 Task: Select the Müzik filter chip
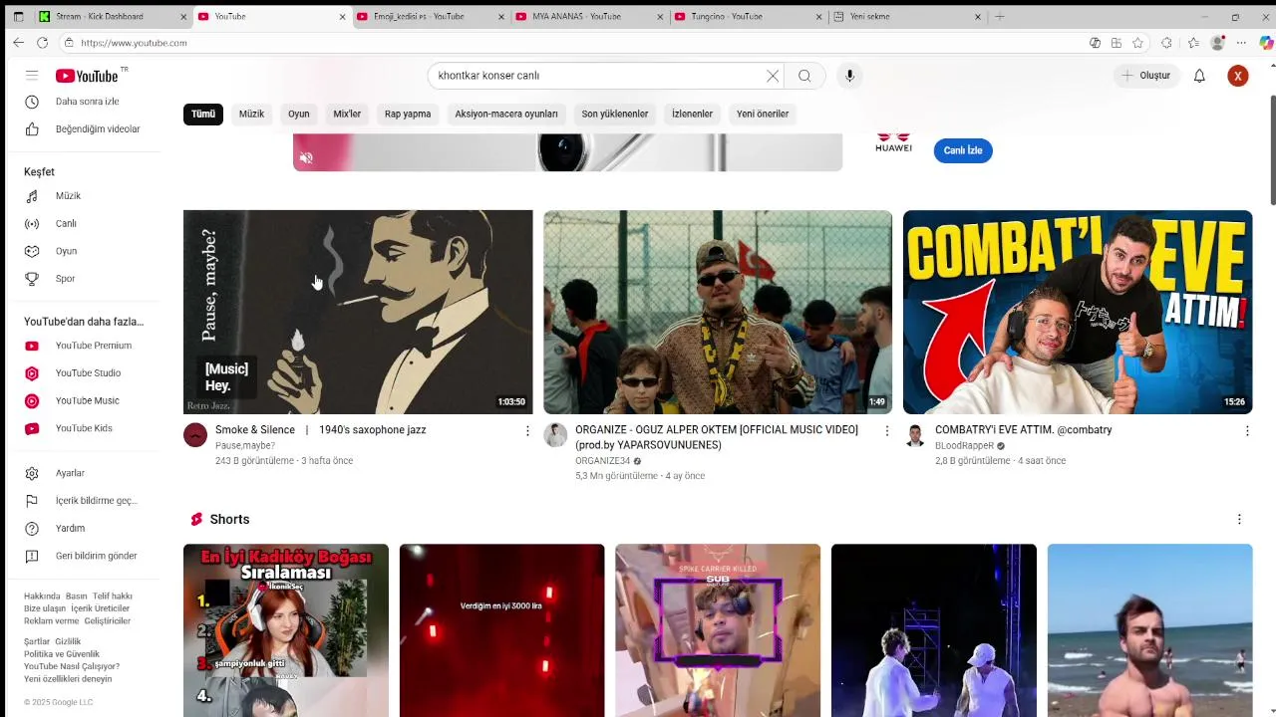tap(251, 114)
